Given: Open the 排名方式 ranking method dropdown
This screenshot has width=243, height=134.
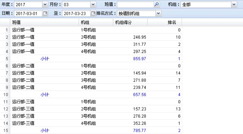Looking at the screenshot, I should [x=158, y=14].
